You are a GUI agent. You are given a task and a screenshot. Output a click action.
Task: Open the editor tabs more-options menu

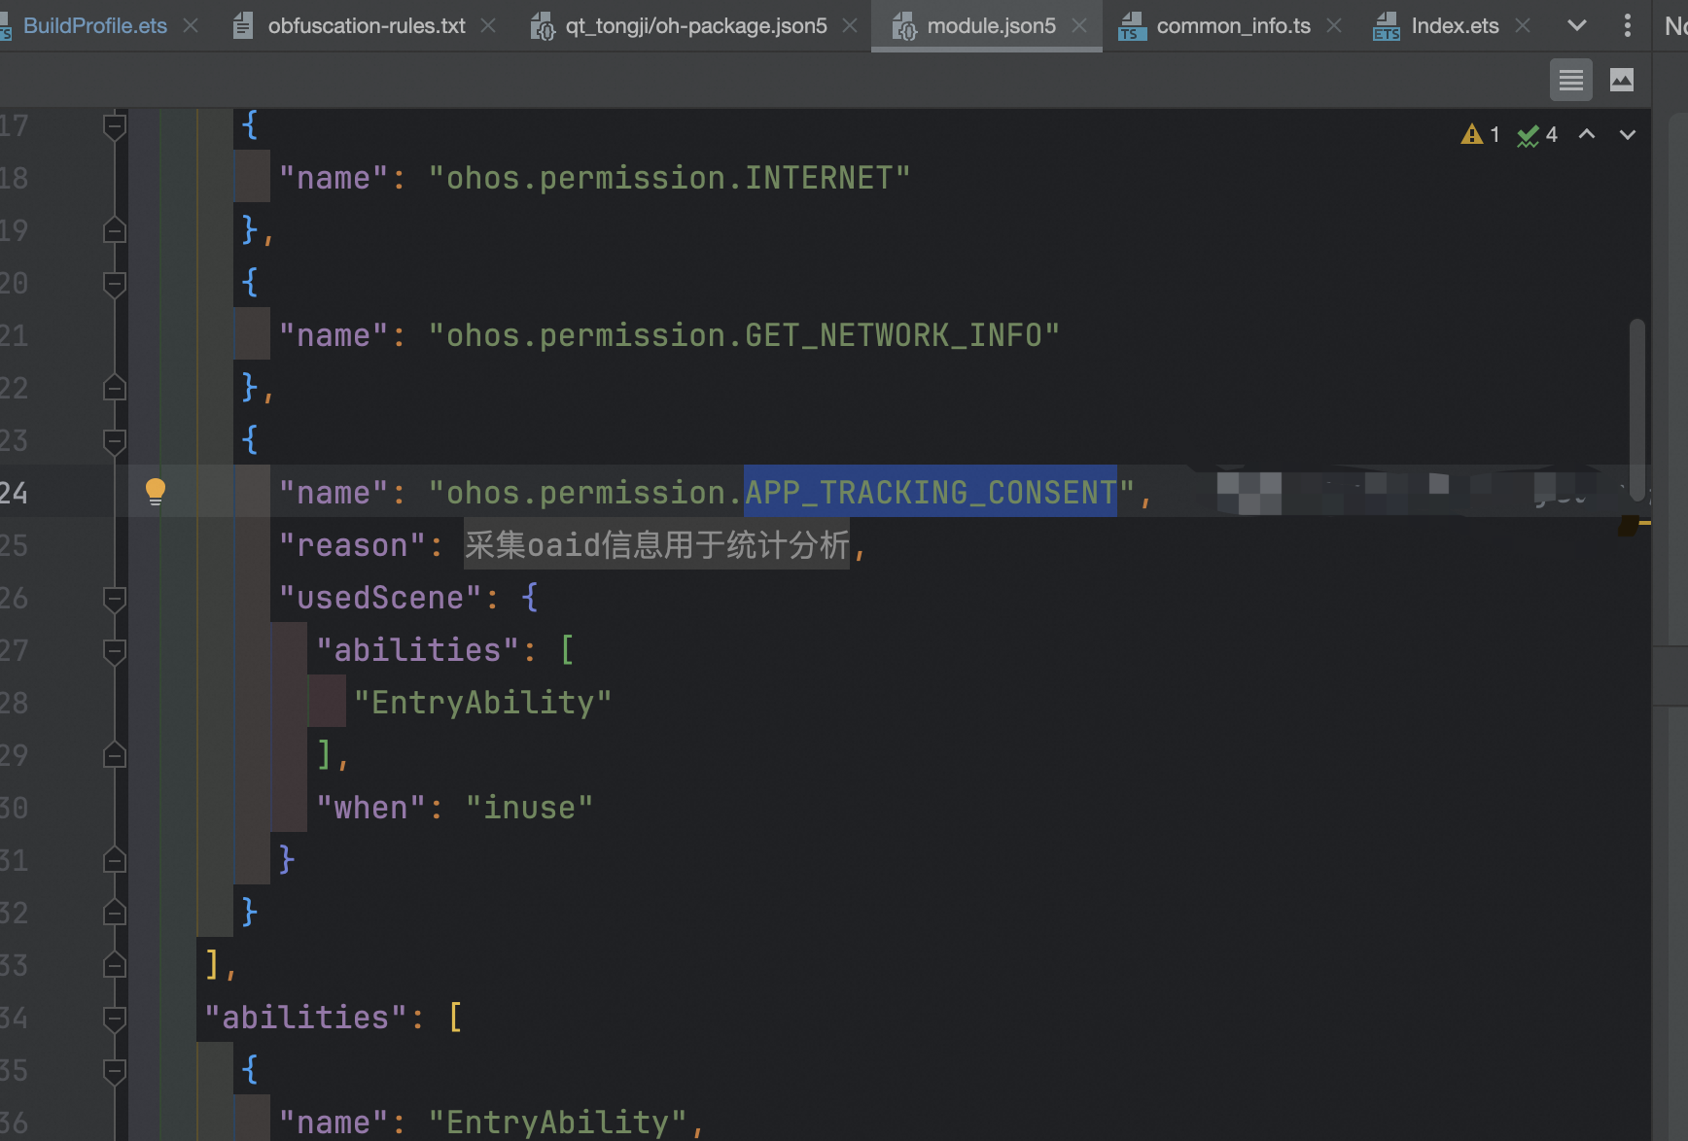point(1627,25)
